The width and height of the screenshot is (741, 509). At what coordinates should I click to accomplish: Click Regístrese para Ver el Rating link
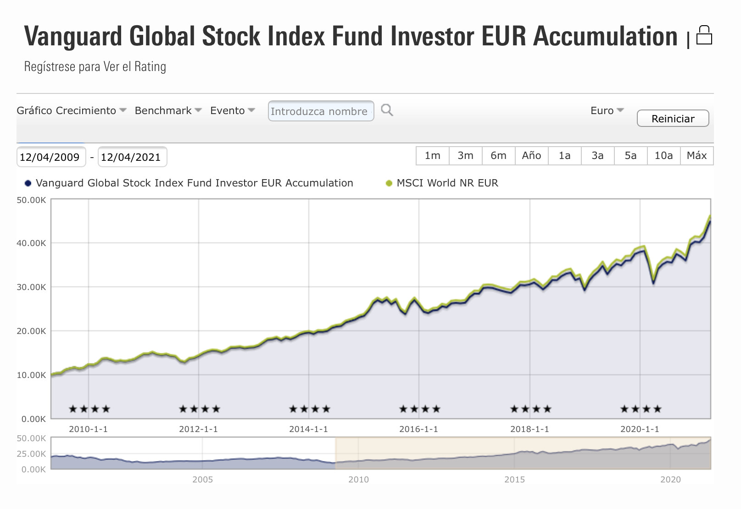[x=95, y=67]
